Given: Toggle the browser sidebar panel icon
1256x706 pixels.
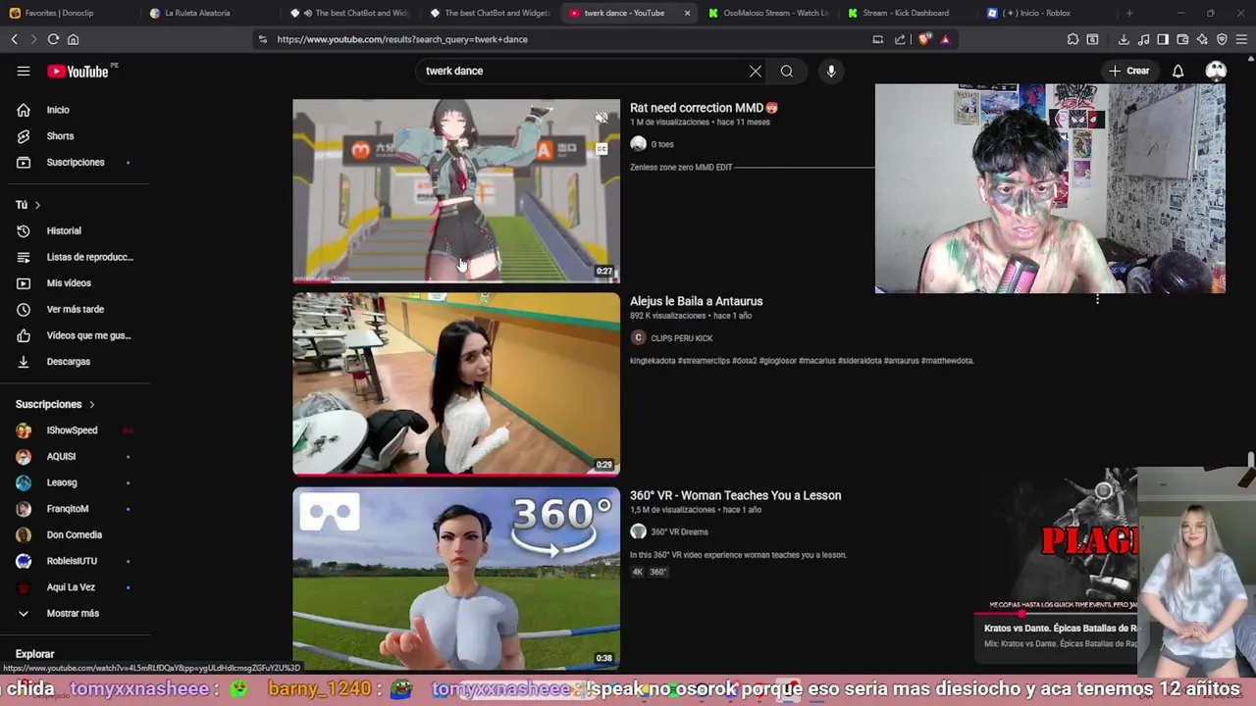Looking at the screenshot, I should pos(1163,39).
